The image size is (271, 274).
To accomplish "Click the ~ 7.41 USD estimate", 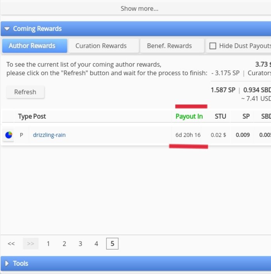I will 256,99.
